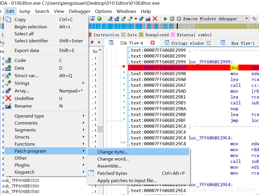Choose Code in Edit menu
This screenshot has height=195, width=259.
[x=46, y=60]
